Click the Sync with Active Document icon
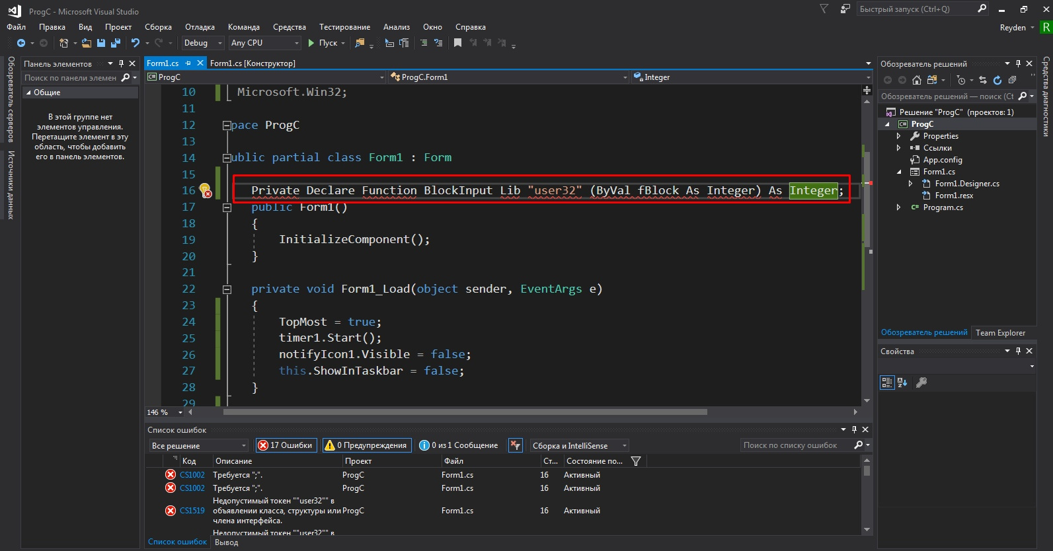This screenshot has width=1053, height=551. [983, 80]
